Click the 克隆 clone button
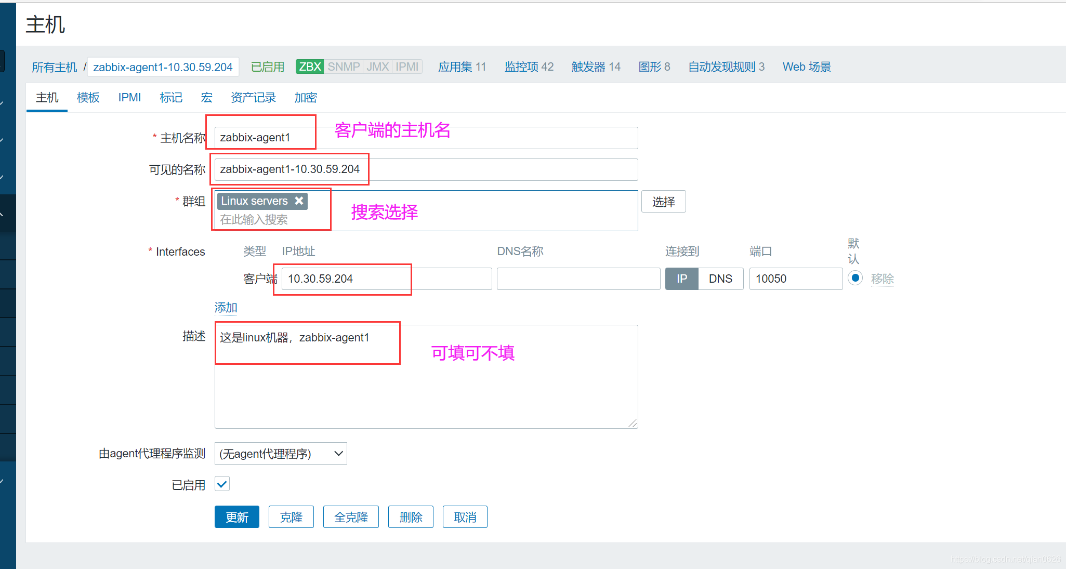1066x569 pixels. pos(291,517)
